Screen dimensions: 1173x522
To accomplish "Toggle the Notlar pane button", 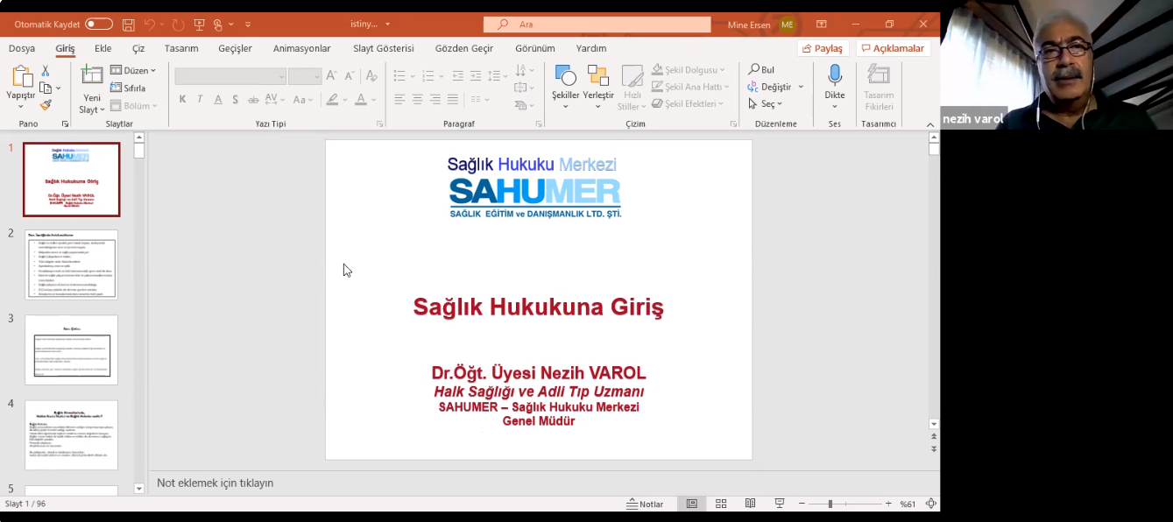I will point(645,504).
